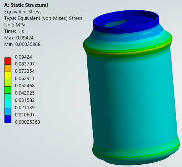
Task: Select the legend value 0.042025
Action: click(25, 93)
